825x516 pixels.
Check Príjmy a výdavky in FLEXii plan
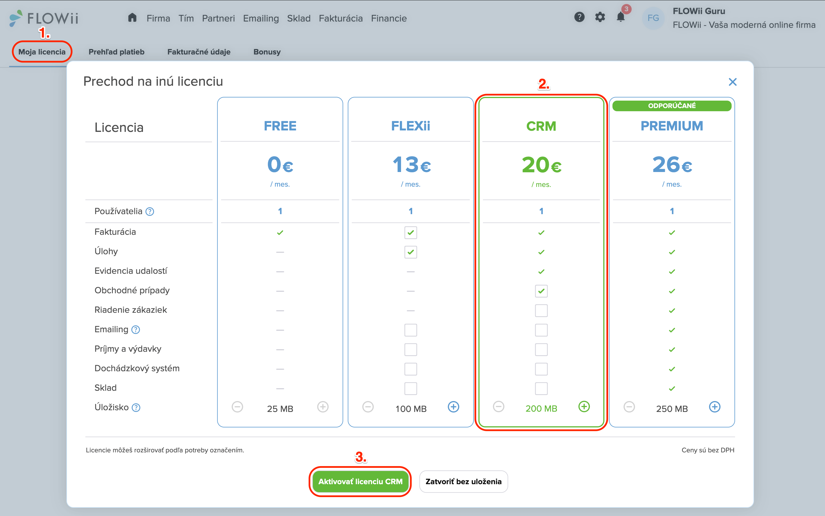410,349
